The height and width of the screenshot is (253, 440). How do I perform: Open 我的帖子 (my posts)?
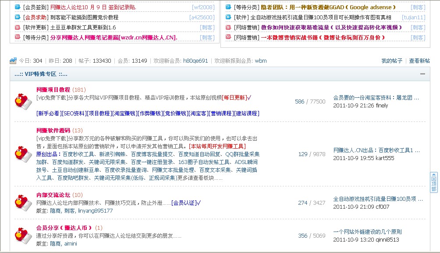click(391, 61)
